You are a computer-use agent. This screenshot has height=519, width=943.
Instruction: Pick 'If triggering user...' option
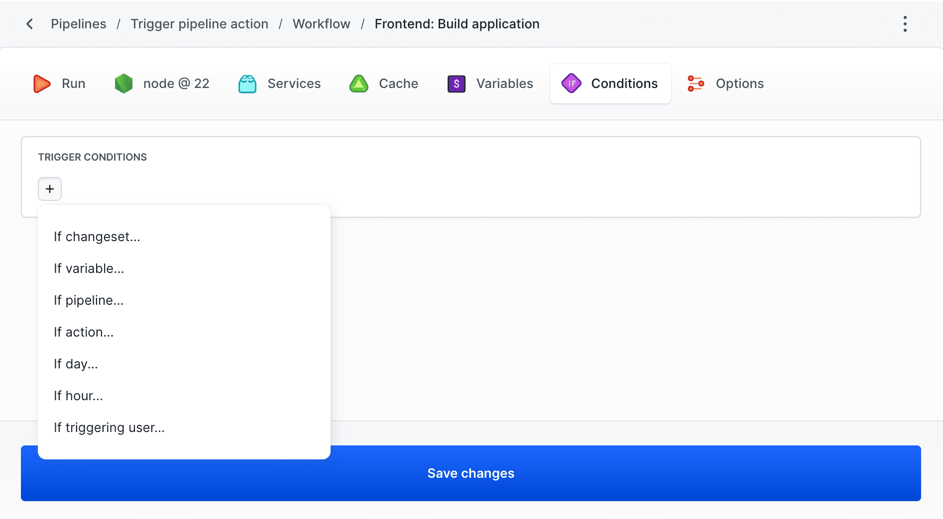(x=109, y=428)
